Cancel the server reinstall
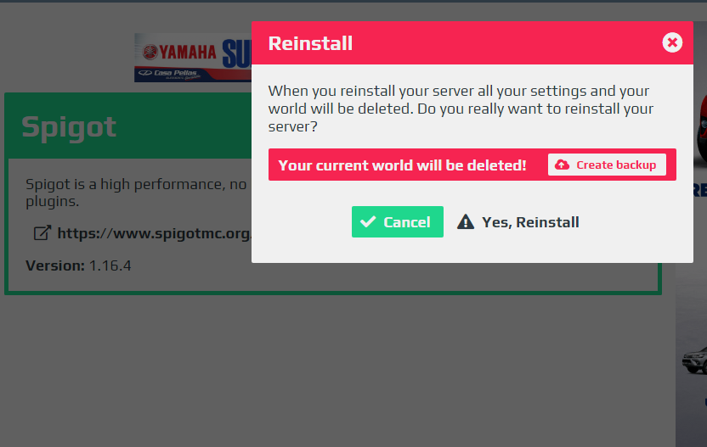Viewport: 707px width, 447px height. (397, 222)
